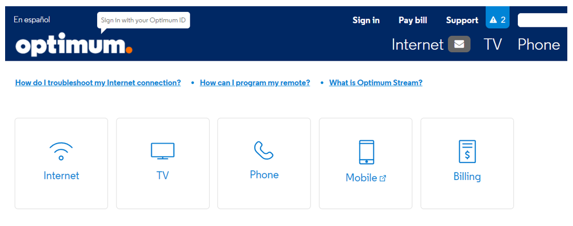Open the Pay bill link
The width and height of the screenshot is (573, 226).
click(413, 20)
